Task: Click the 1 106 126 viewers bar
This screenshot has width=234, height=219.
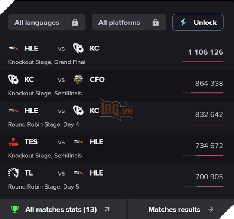Action: click(202, 61)
